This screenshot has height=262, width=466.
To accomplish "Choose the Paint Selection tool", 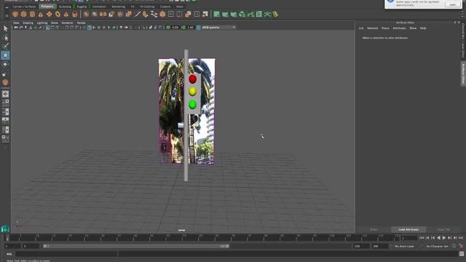I will point(5,46).
